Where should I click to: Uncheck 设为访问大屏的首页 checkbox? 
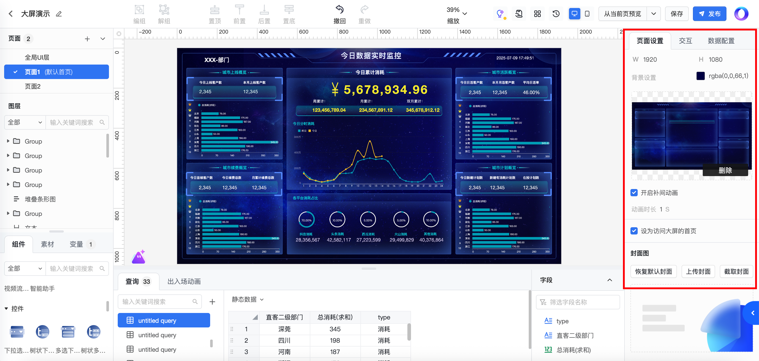tap(634, 231)
